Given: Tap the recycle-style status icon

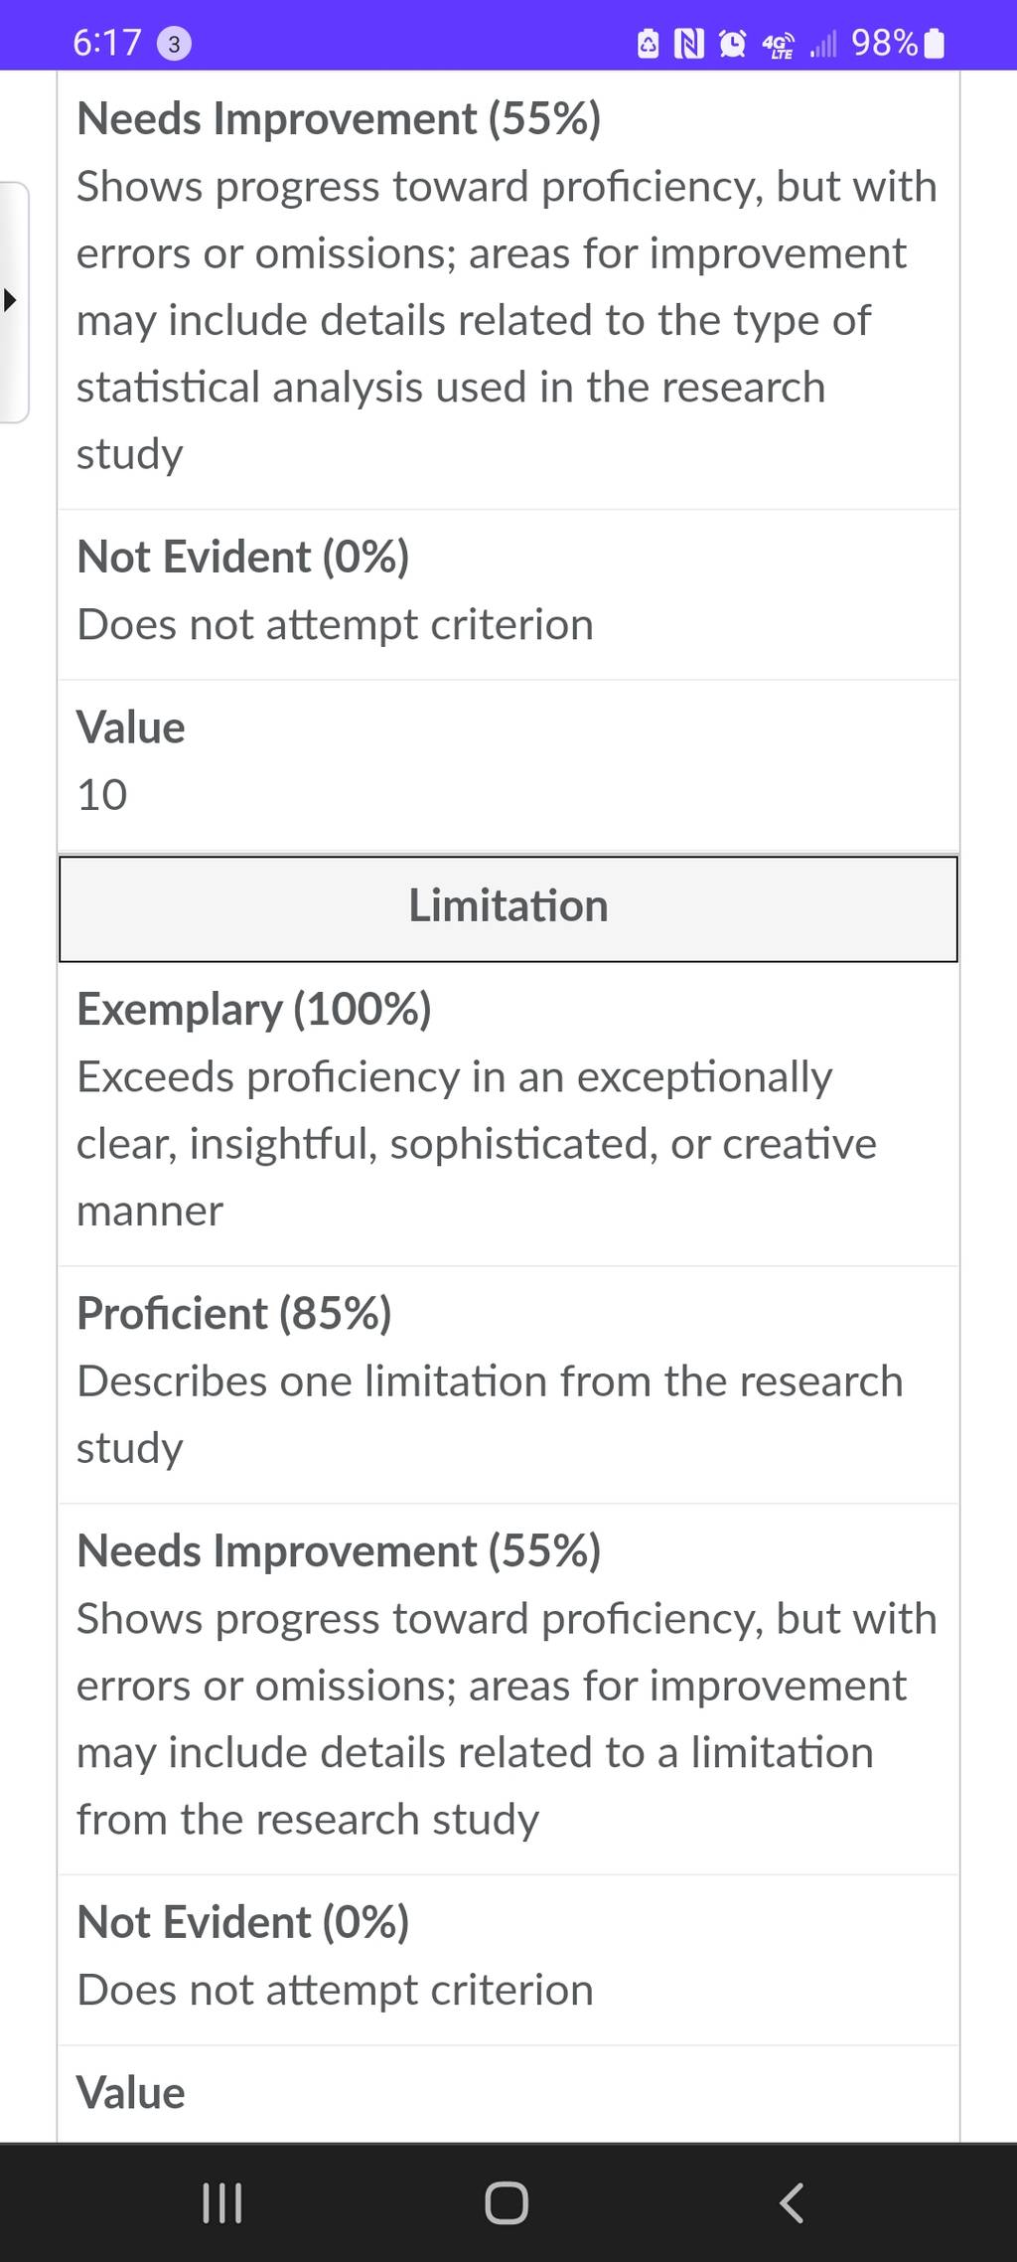Looking at the screenshot, I should (648, 44).
